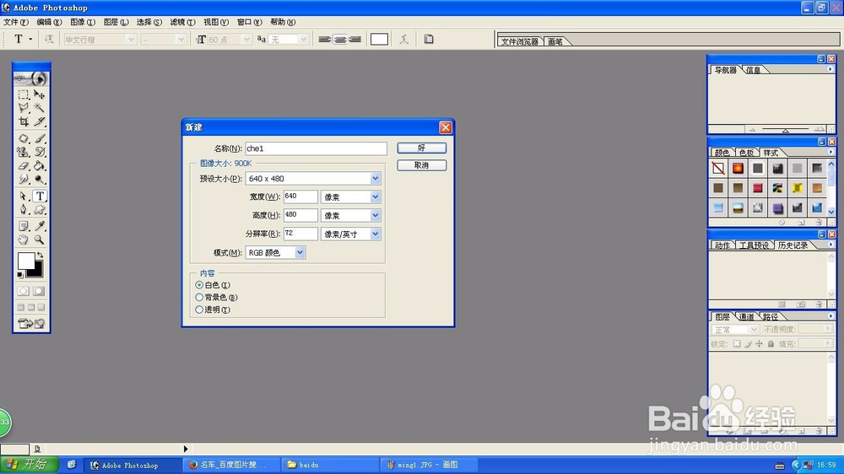Open the 预设大小 640 x 480 dropdown

(376, 179)
